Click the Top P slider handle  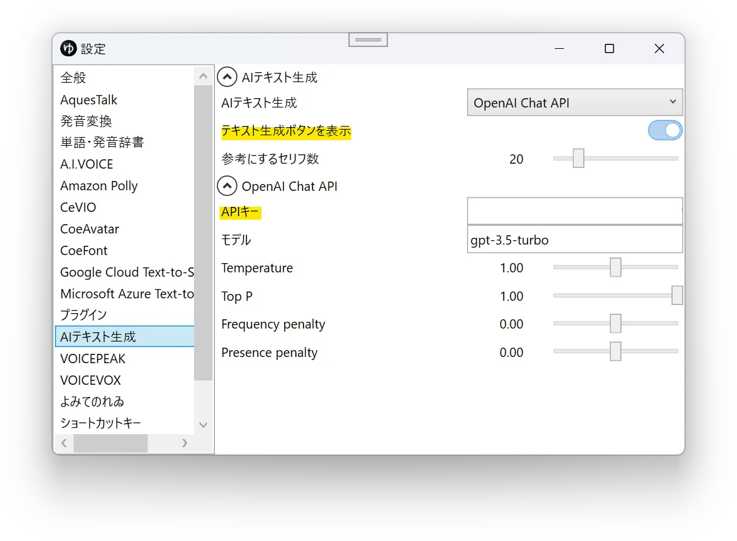pyautogui.click(x=677, y=295)
